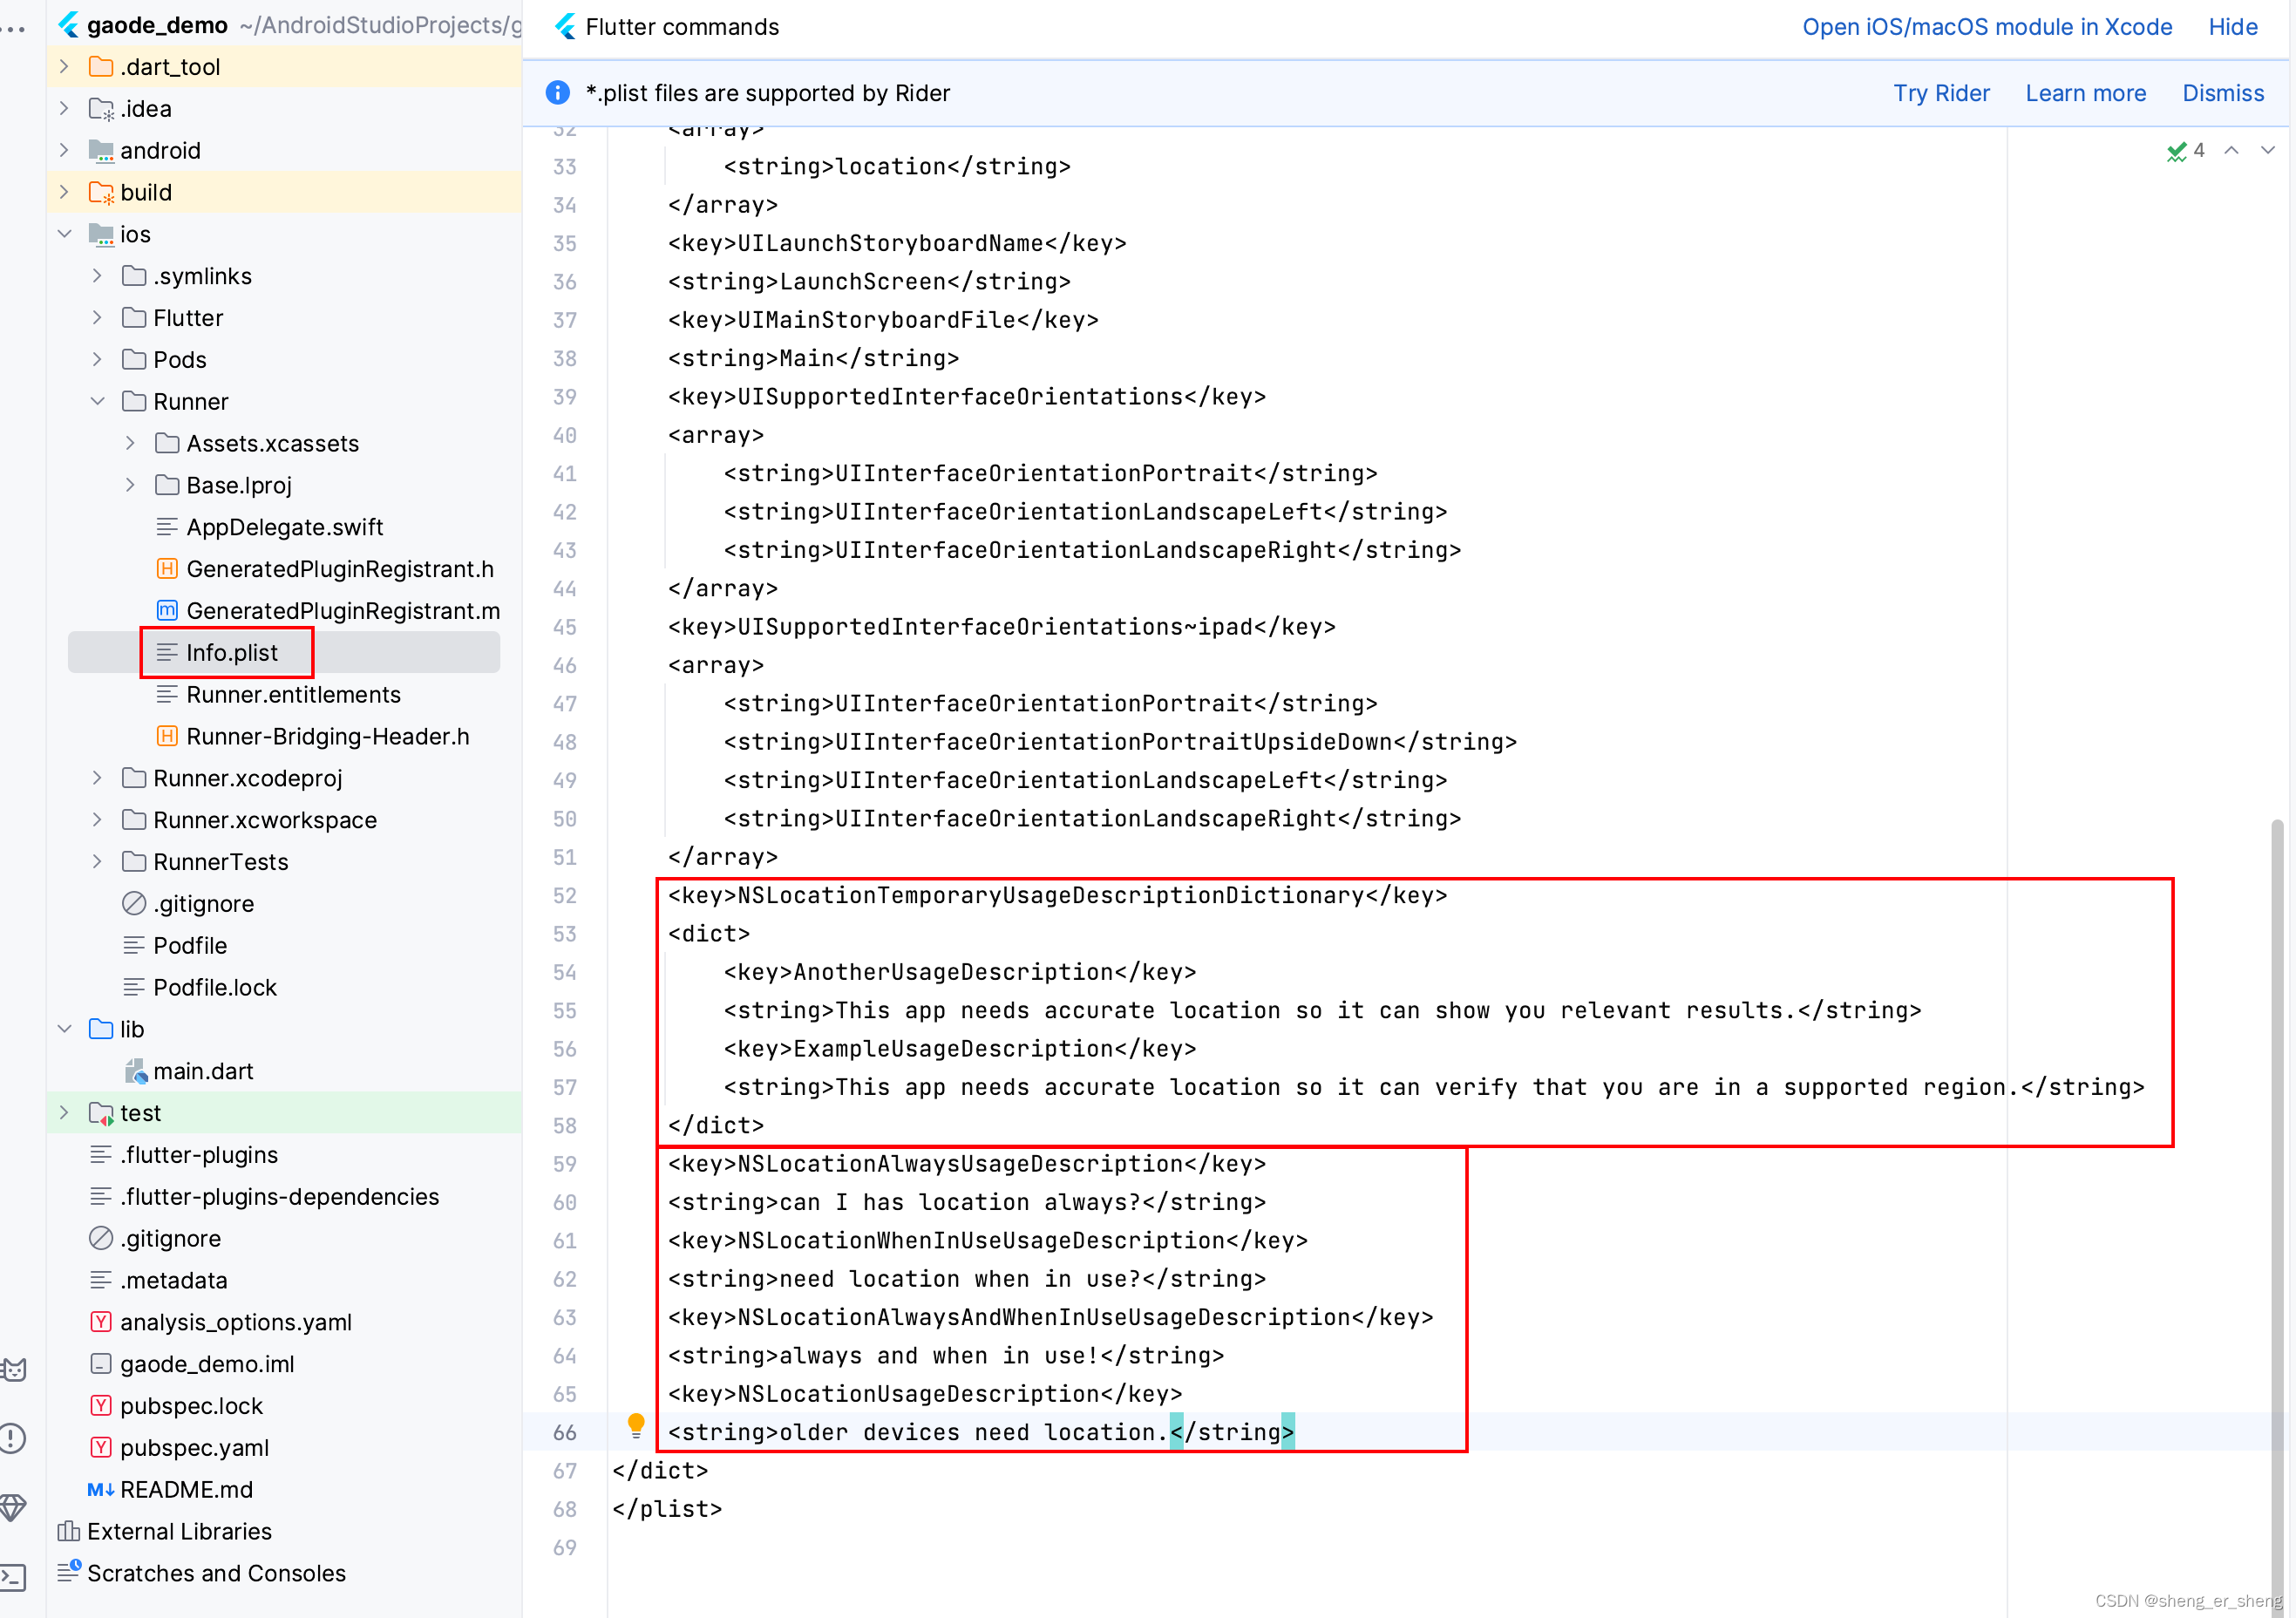Open the inspection checkmark widget showing 4
The image size is (2296, 1618).
(x=2186, y=151)
